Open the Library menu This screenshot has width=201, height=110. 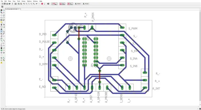23,1
